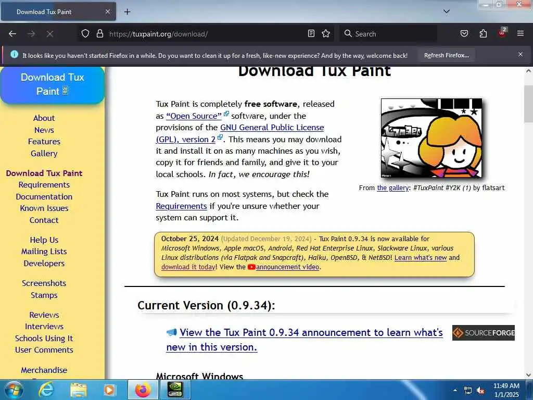The image size is (533, 400).
Task: Click the page vertical scrollbar thumb
Action: pos(528,104)
